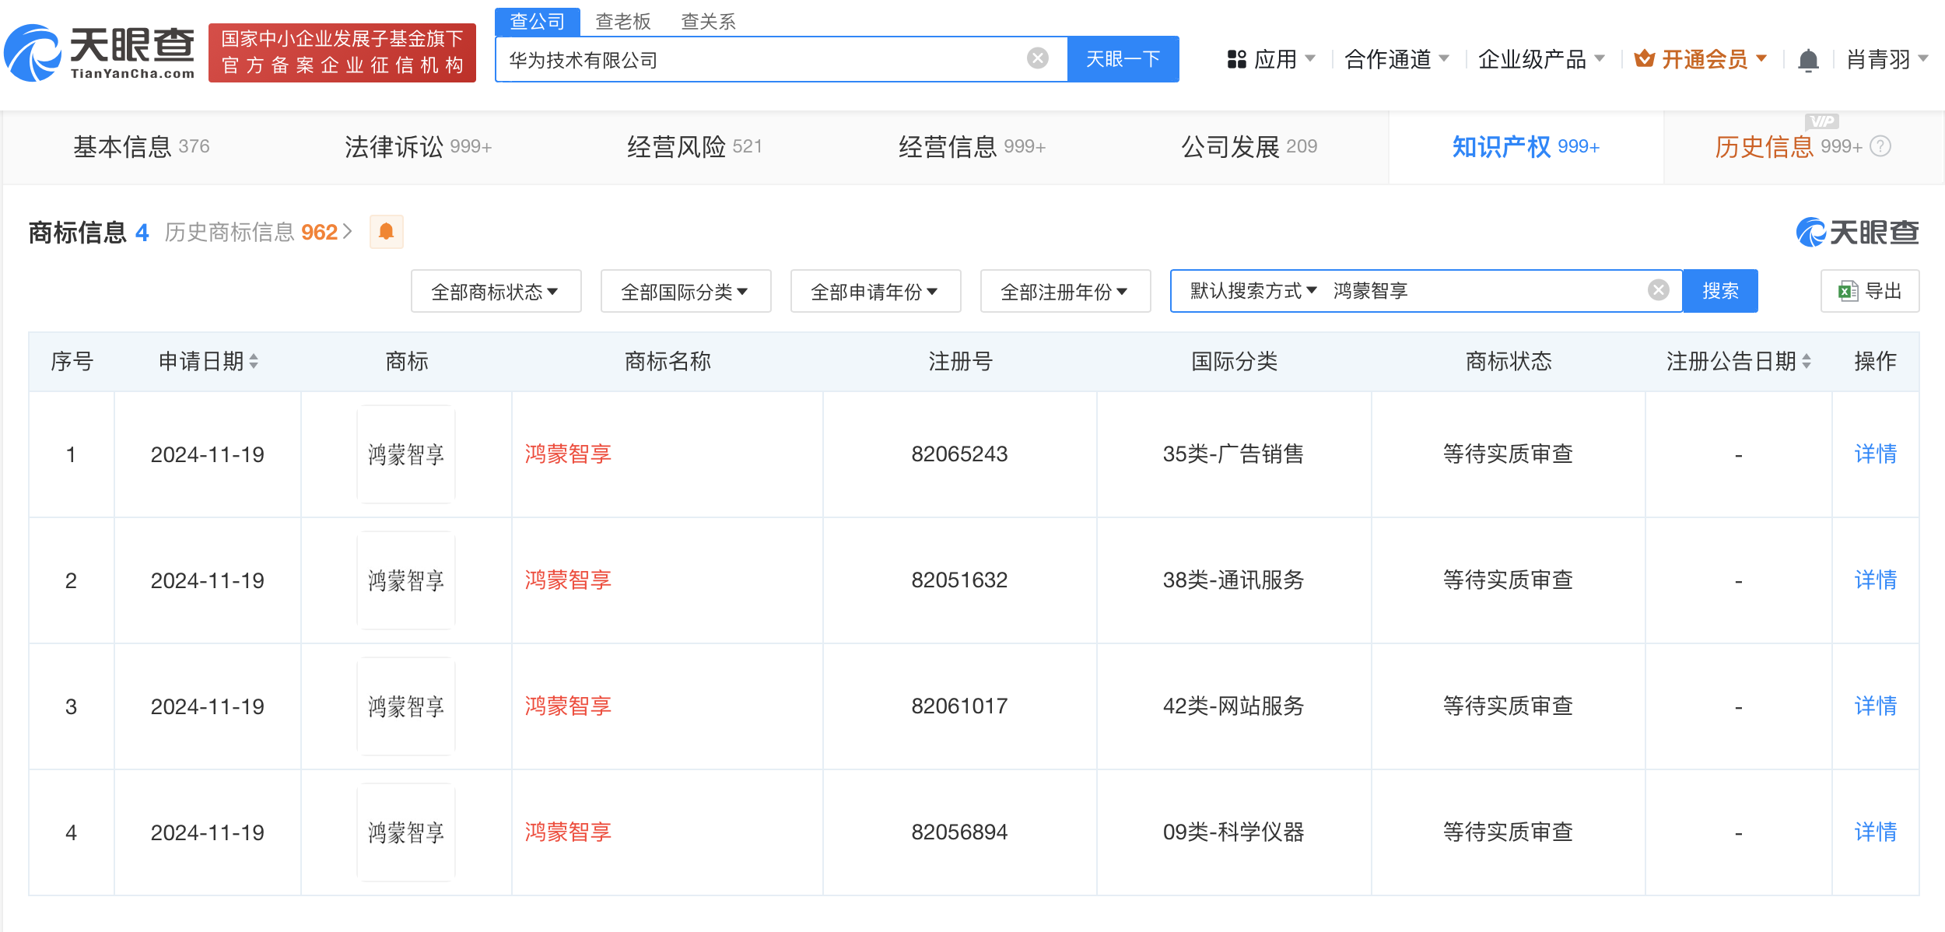Click the notification bell in header

pos(1808,60)
